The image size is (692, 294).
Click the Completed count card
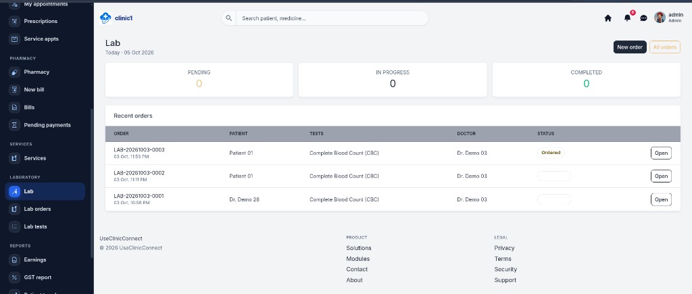click(x=587, y=80)
